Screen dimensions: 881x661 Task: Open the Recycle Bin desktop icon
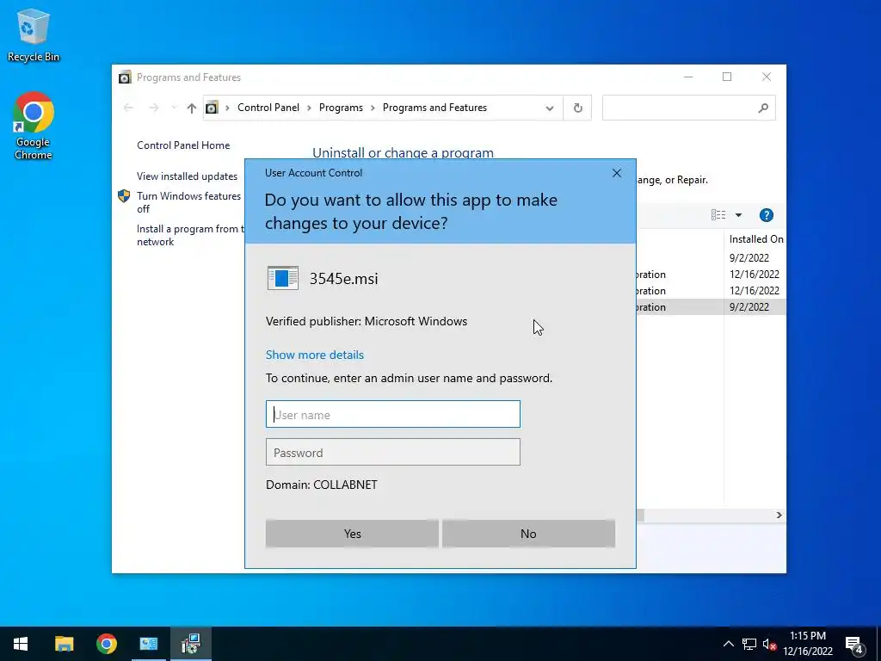click(x=34, y=35)
